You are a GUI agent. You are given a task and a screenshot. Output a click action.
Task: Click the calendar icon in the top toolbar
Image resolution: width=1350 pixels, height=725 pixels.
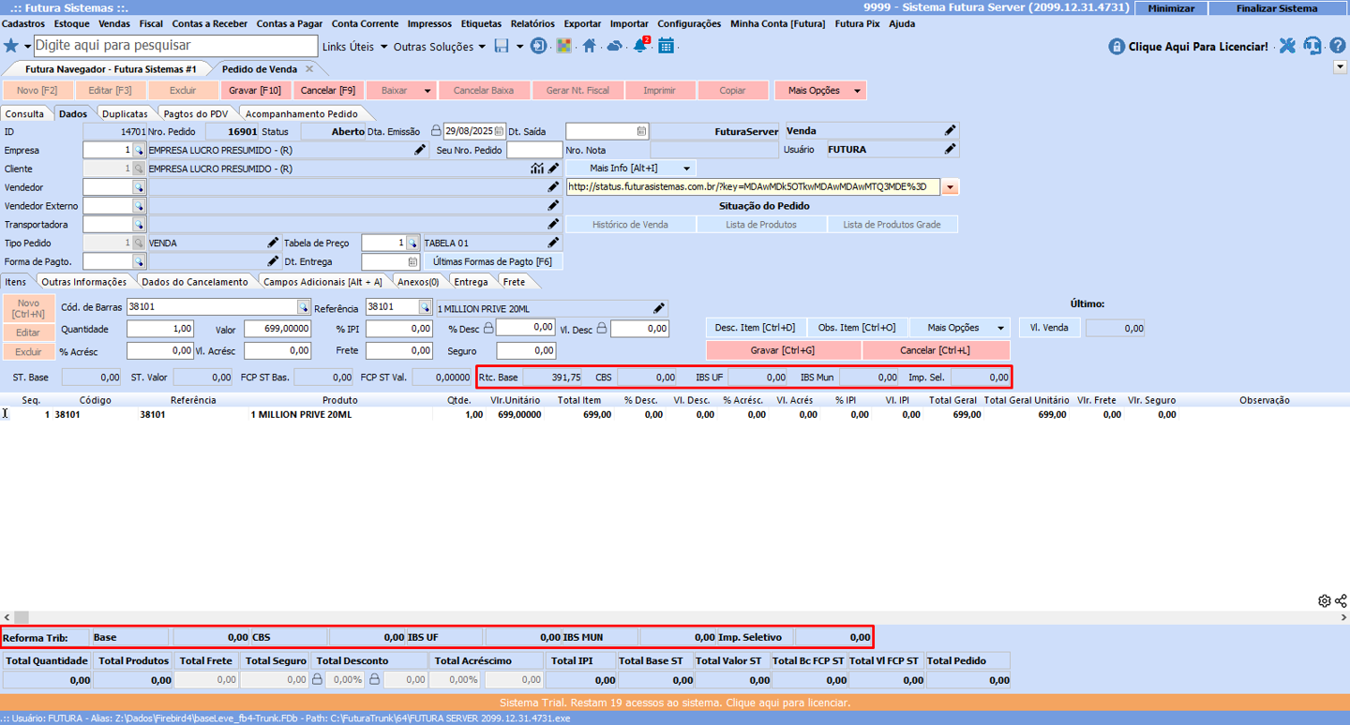666,46
